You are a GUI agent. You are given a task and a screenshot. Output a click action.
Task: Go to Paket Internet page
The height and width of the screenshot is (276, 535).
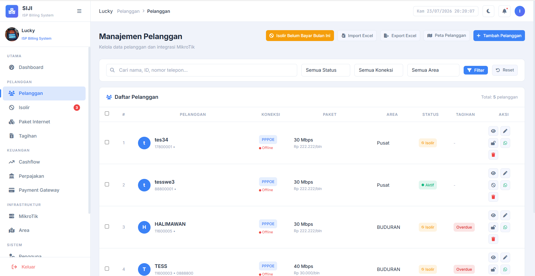[x=44, y=122]
